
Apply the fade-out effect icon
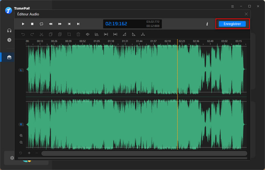click(134, 34)
